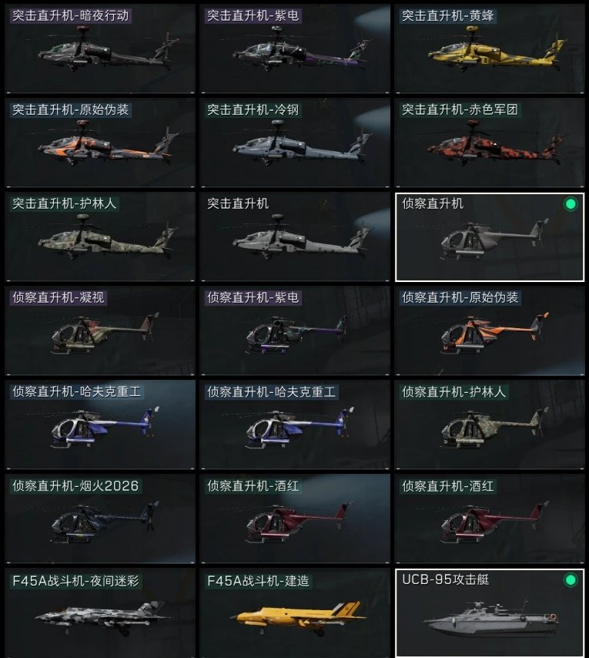589x658 pixels.
Task: Open the 突击直升机-冷钢 skin card
Action: pyautogui.click(x=295, y=143)
